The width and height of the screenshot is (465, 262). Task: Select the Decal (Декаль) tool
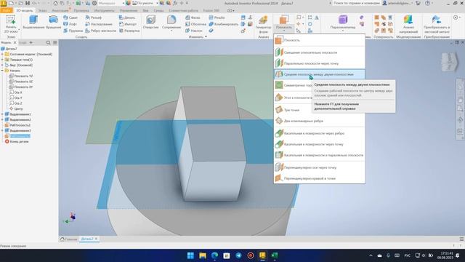pyautogui.click(x=127, y=17)
